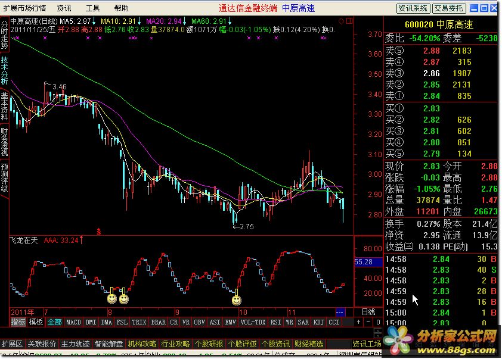This screenshot has width=502, height=359.
Task: Open the 关联报价 bottom tab
Action: click(x=42, y=344)
